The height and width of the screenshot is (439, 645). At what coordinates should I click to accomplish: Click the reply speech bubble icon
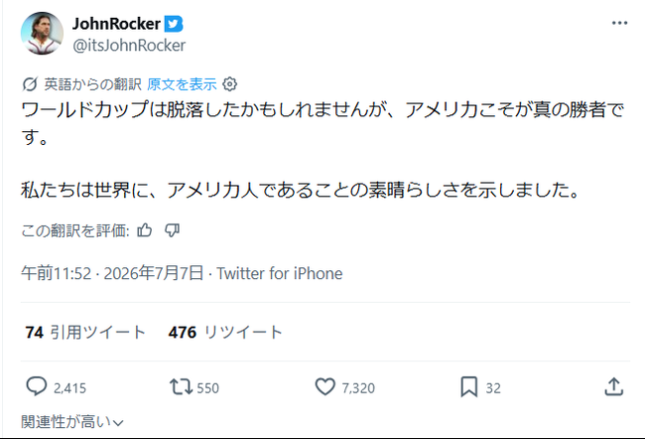tap(36, 387)
